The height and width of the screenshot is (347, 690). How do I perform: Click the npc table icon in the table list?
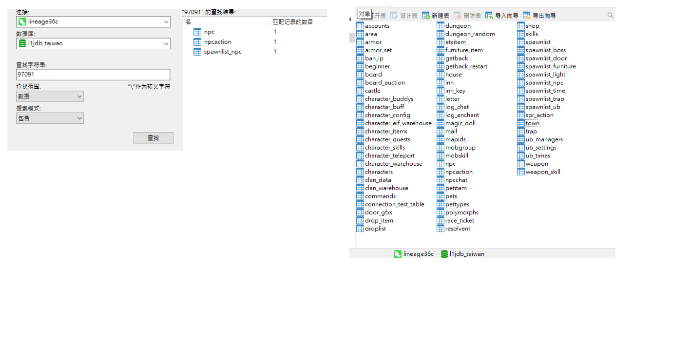click(441, 164)
